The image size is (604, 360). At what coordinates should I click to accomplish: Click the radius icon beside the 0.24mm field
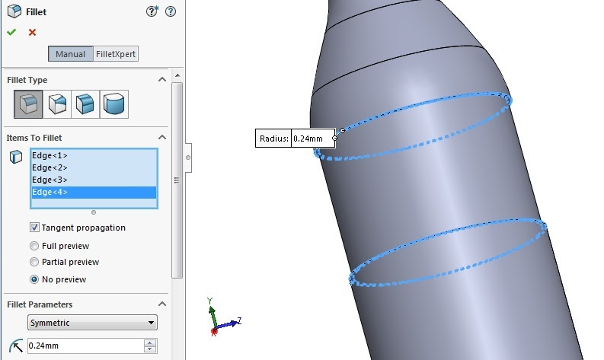16,346
